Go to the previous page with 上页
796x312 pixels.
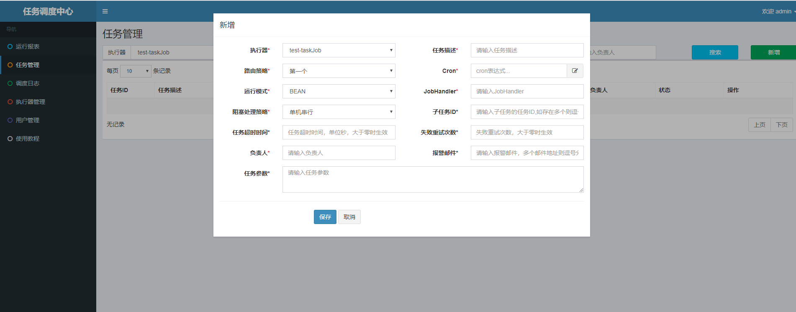[x=760, y=125]
